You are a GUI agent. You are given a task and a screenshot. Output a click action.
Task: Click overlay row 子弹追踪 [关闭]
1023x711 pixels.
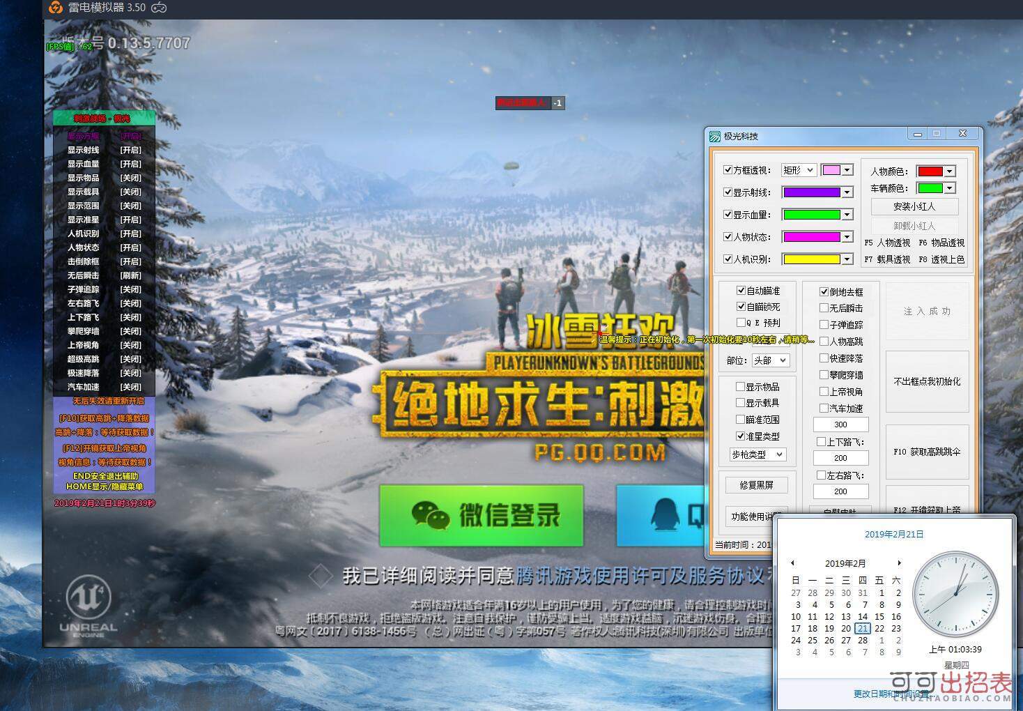click(x=105, y=289)
